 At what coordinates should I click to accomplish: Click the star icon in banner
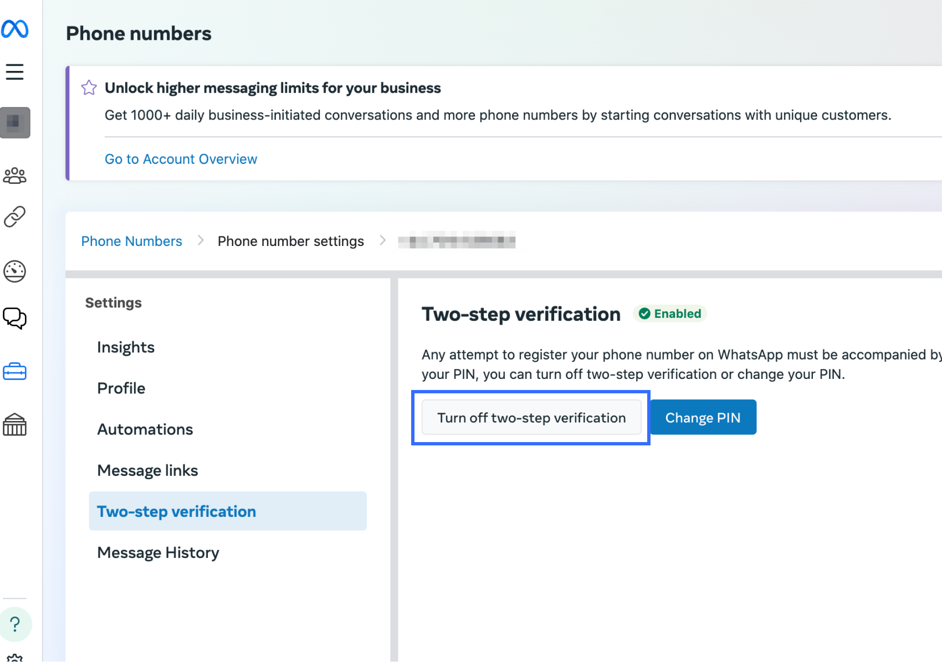(x=89, y=88)
